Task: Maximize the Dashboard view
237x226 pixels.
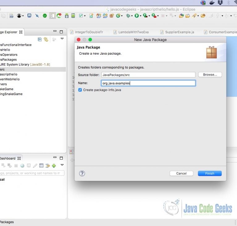Action: [61, 158]
